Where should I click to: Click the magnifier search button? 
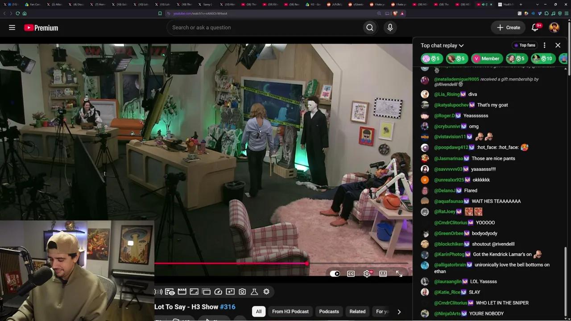(x=370, y=28)
